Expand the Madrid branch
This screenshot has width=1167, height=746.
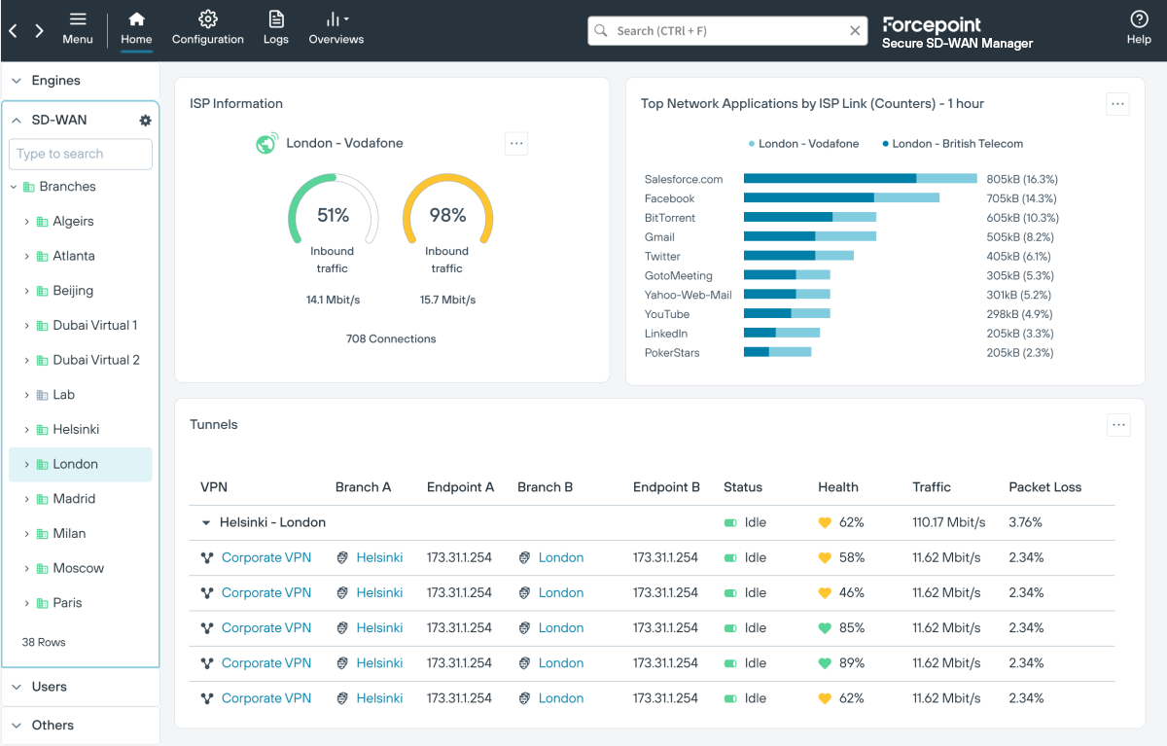point(26,499)
